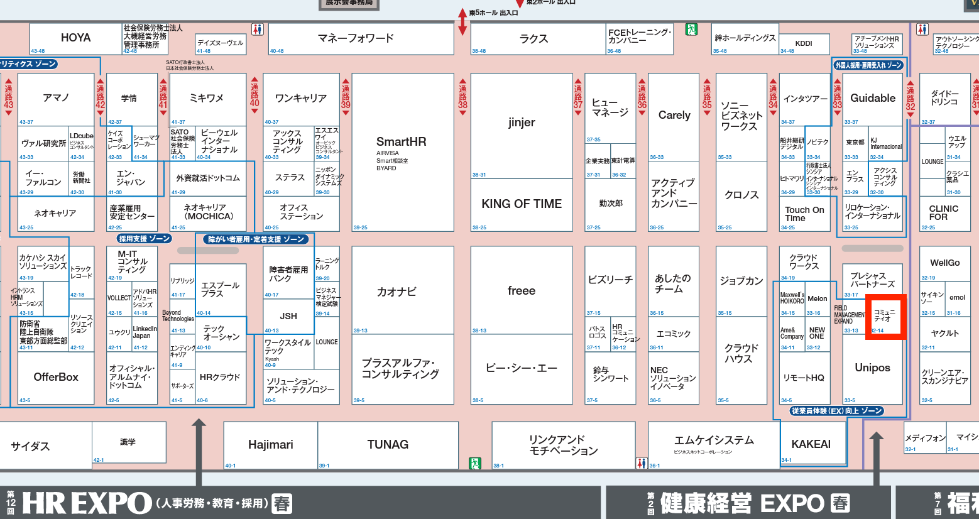Select the あしたのチーム booth
This screenshot has width=979, height=519.
coord(674,281)
